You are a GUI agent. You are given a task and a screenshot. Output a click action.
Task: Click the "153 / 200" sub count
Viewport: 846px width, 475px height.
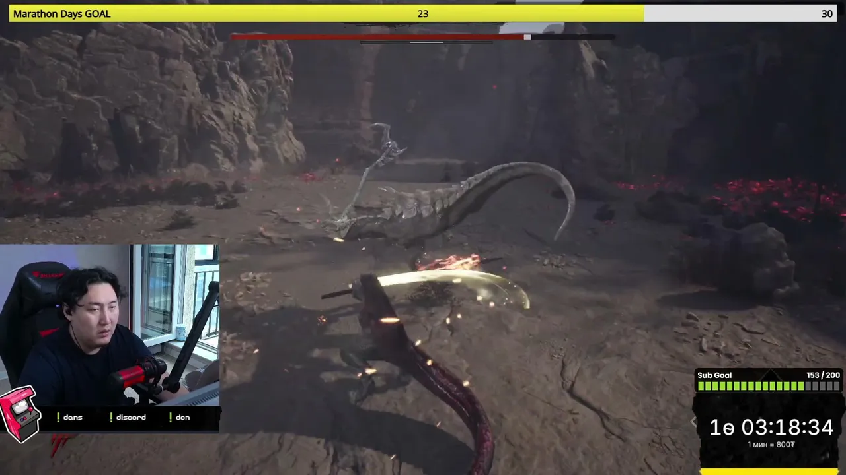click(x=823, y=375)
